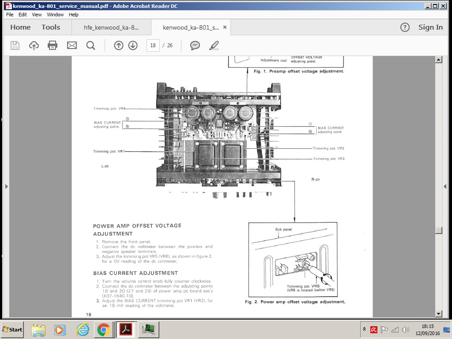This screenshot has width=452, height=339.
Task: Open the Window menu
Action: click(55, 15)
